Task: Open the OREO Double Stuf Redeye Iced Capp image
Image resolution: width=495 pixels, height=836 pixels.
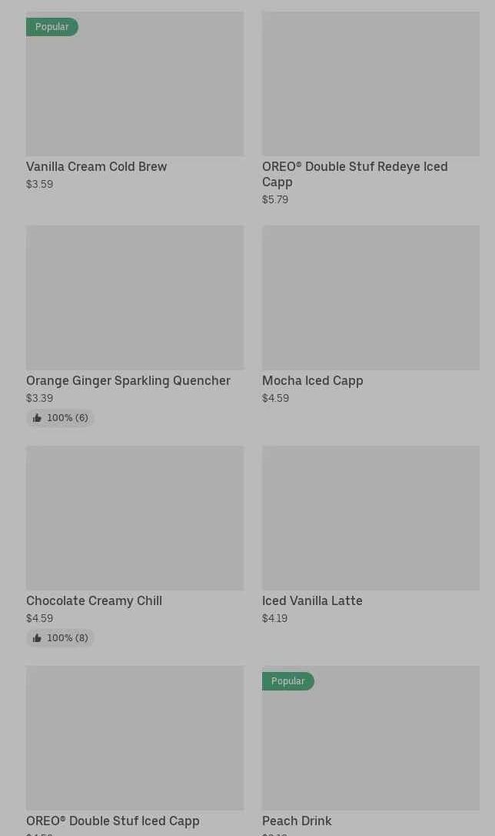Action: 370,84
